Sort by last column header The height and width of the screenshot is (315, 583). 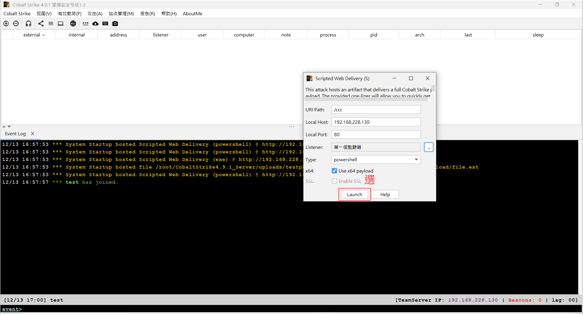click(x=468, y=35)
